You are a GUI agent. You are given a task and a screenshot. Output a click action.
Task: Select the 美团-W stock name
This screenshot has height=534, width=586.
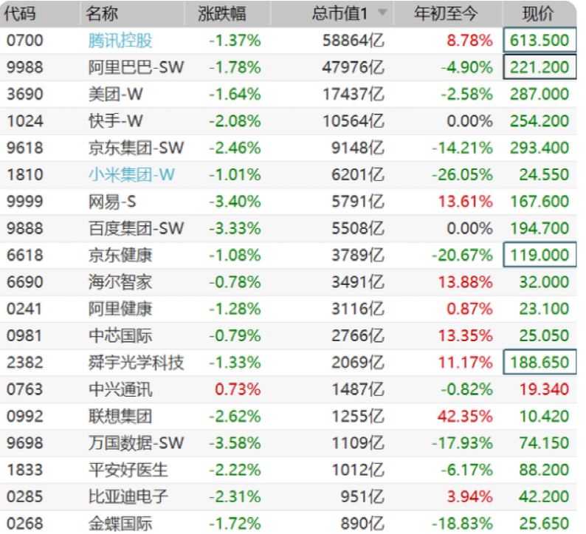click(x=115, y=94)
